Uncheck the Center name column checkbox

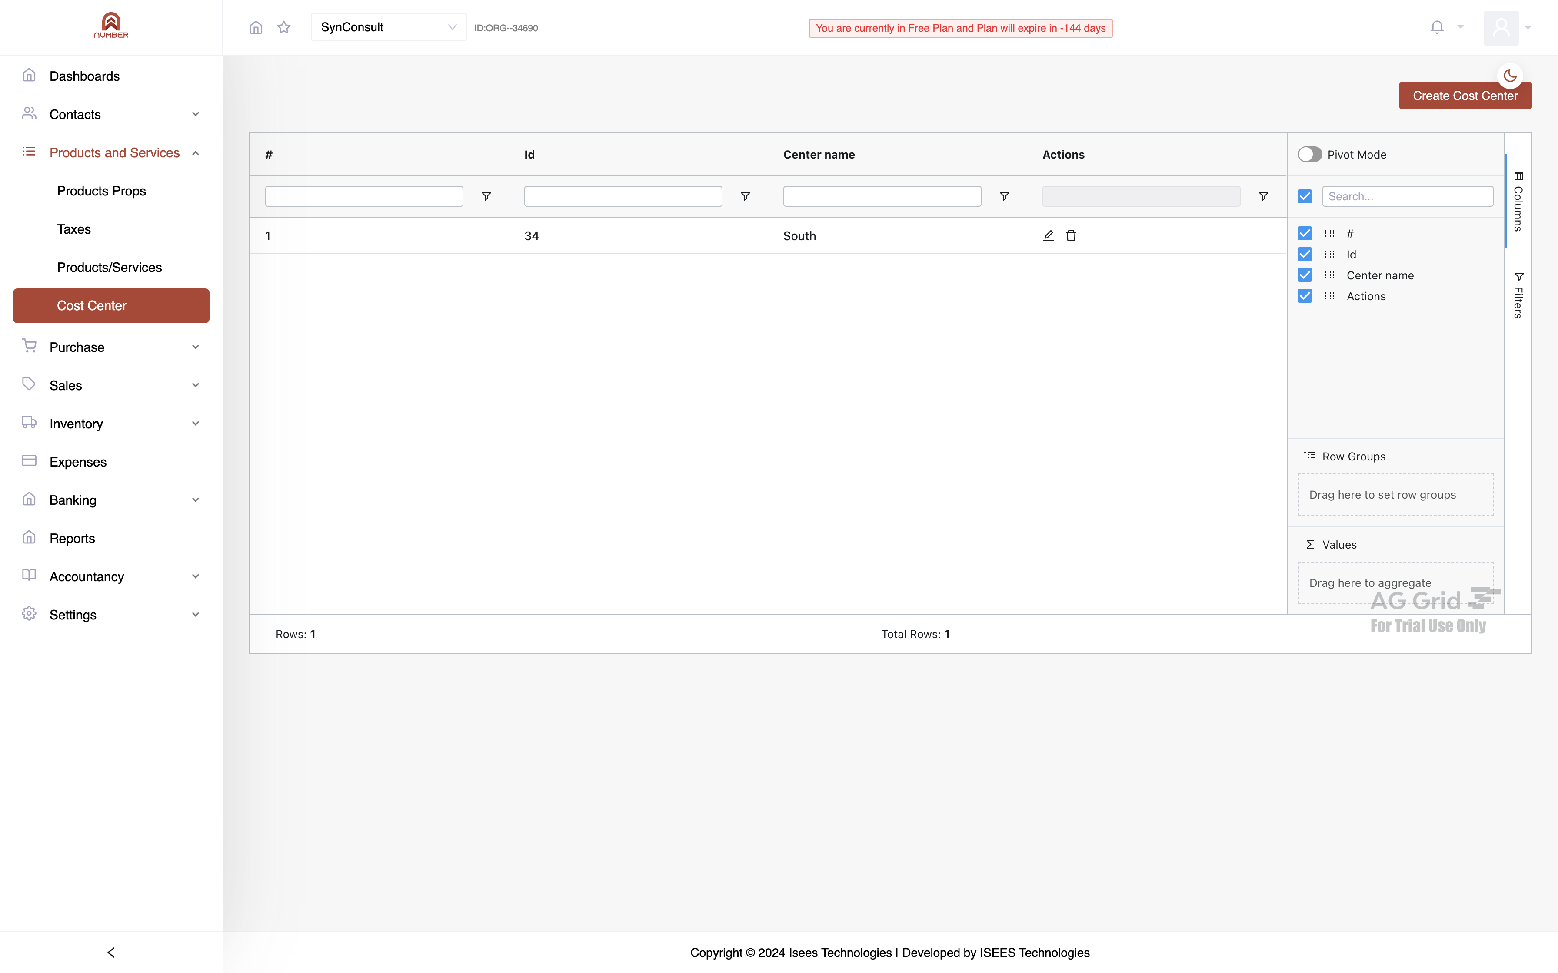[x=1305, y=275]
